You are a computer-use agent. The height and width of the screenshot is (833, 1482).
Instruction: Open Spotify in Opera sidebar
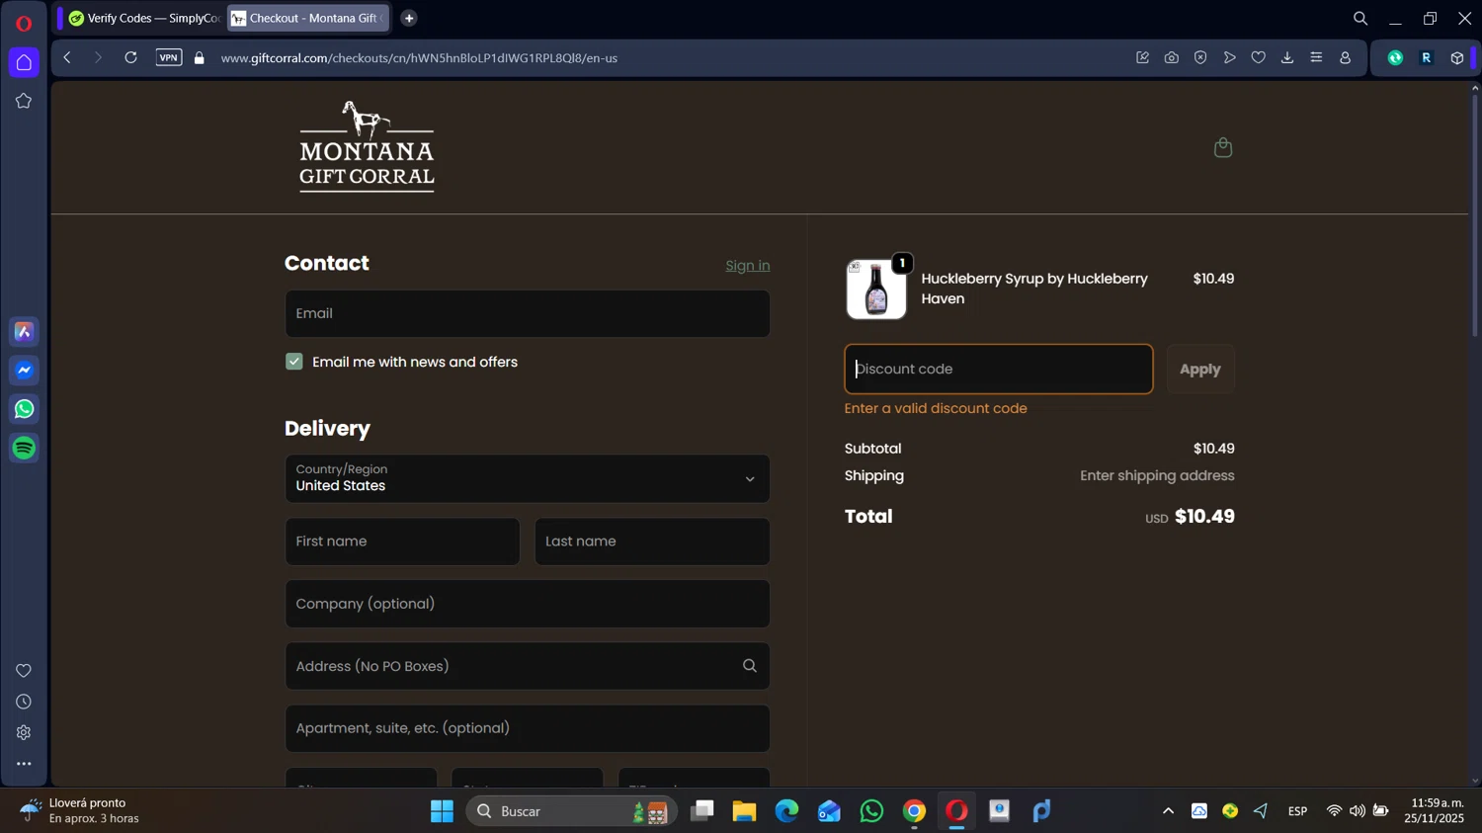(x=24, y=448)
